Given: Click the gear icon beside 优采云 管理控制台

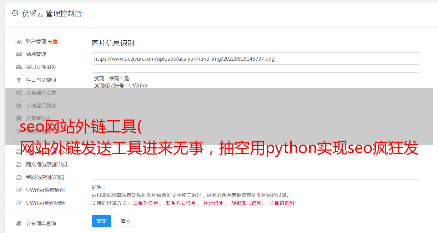Looking at the screenshot, I should click(x=15, y=13).
